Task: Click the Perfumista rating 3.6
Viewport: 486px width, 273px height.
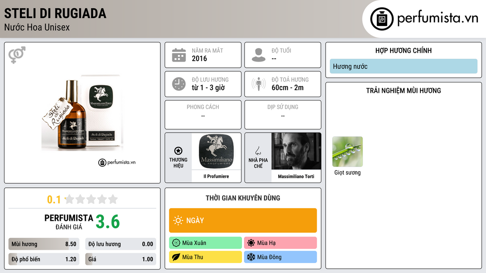Action: point(108,222)
